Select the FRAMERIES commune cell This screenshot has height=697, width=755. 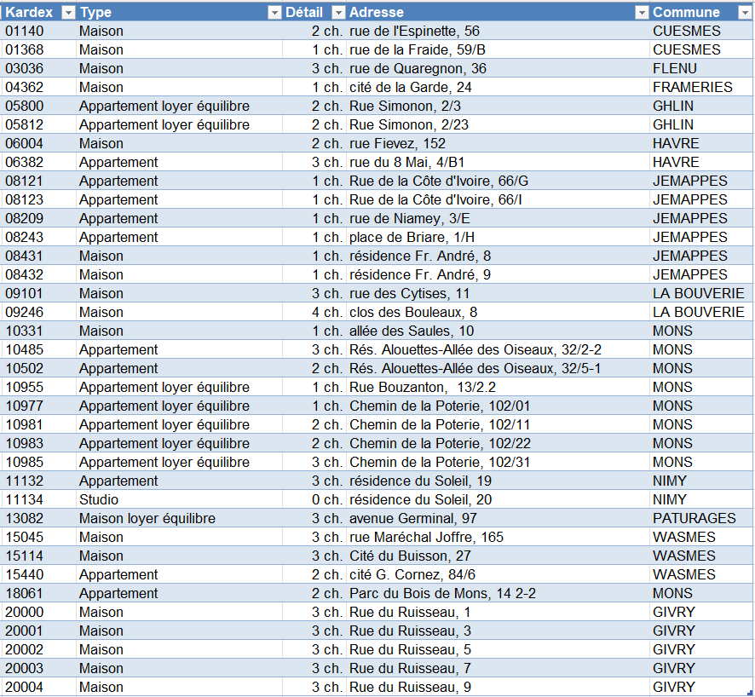692,87
